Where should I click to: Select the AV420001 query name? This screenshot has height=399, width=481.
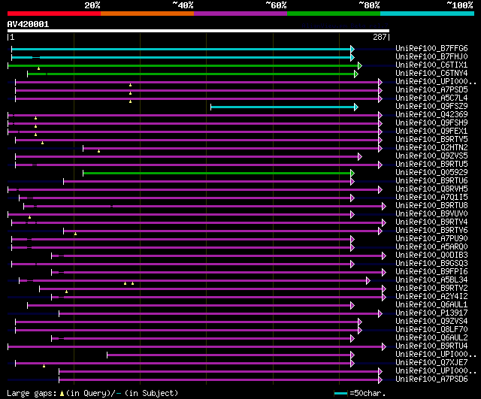29,24
